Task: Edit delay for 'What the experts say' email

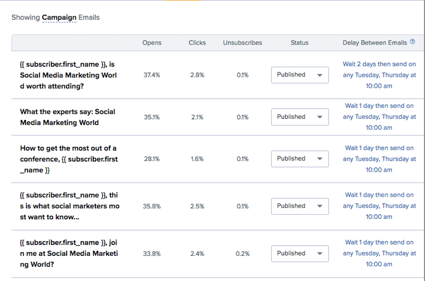Action: pos(379,117)
